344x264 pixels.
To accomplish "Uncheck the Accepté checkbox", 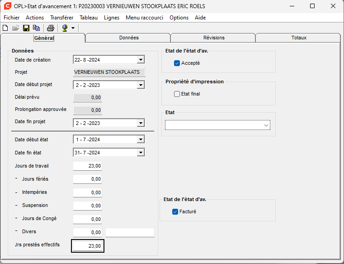I will [x=177, y=63].
